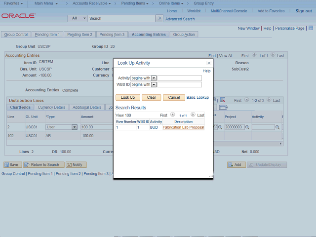Image resolution: width=316 pixels, height=237 pixels.
Task: Focus the Activity search input field
Action: 180,78
